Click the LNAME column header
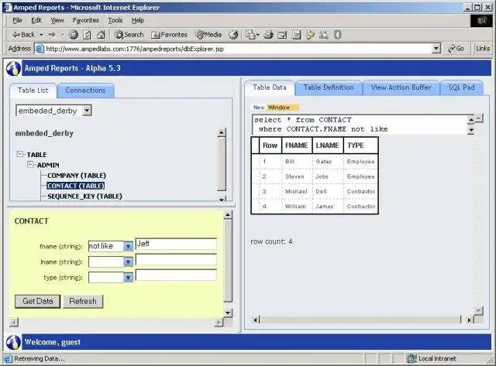The height and width of the screenshot is (366, 496). 328,145
